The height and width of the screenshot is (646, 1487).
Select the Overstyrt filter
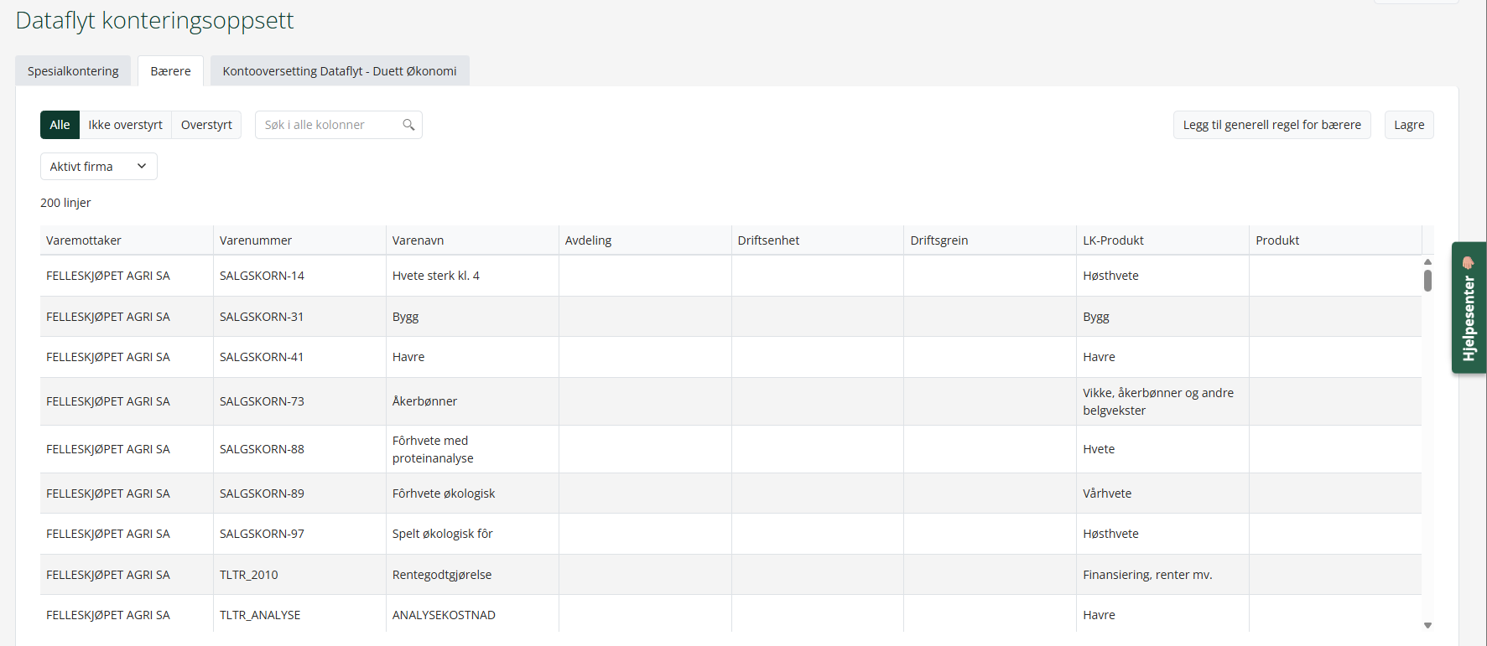(x=206, y=125)
